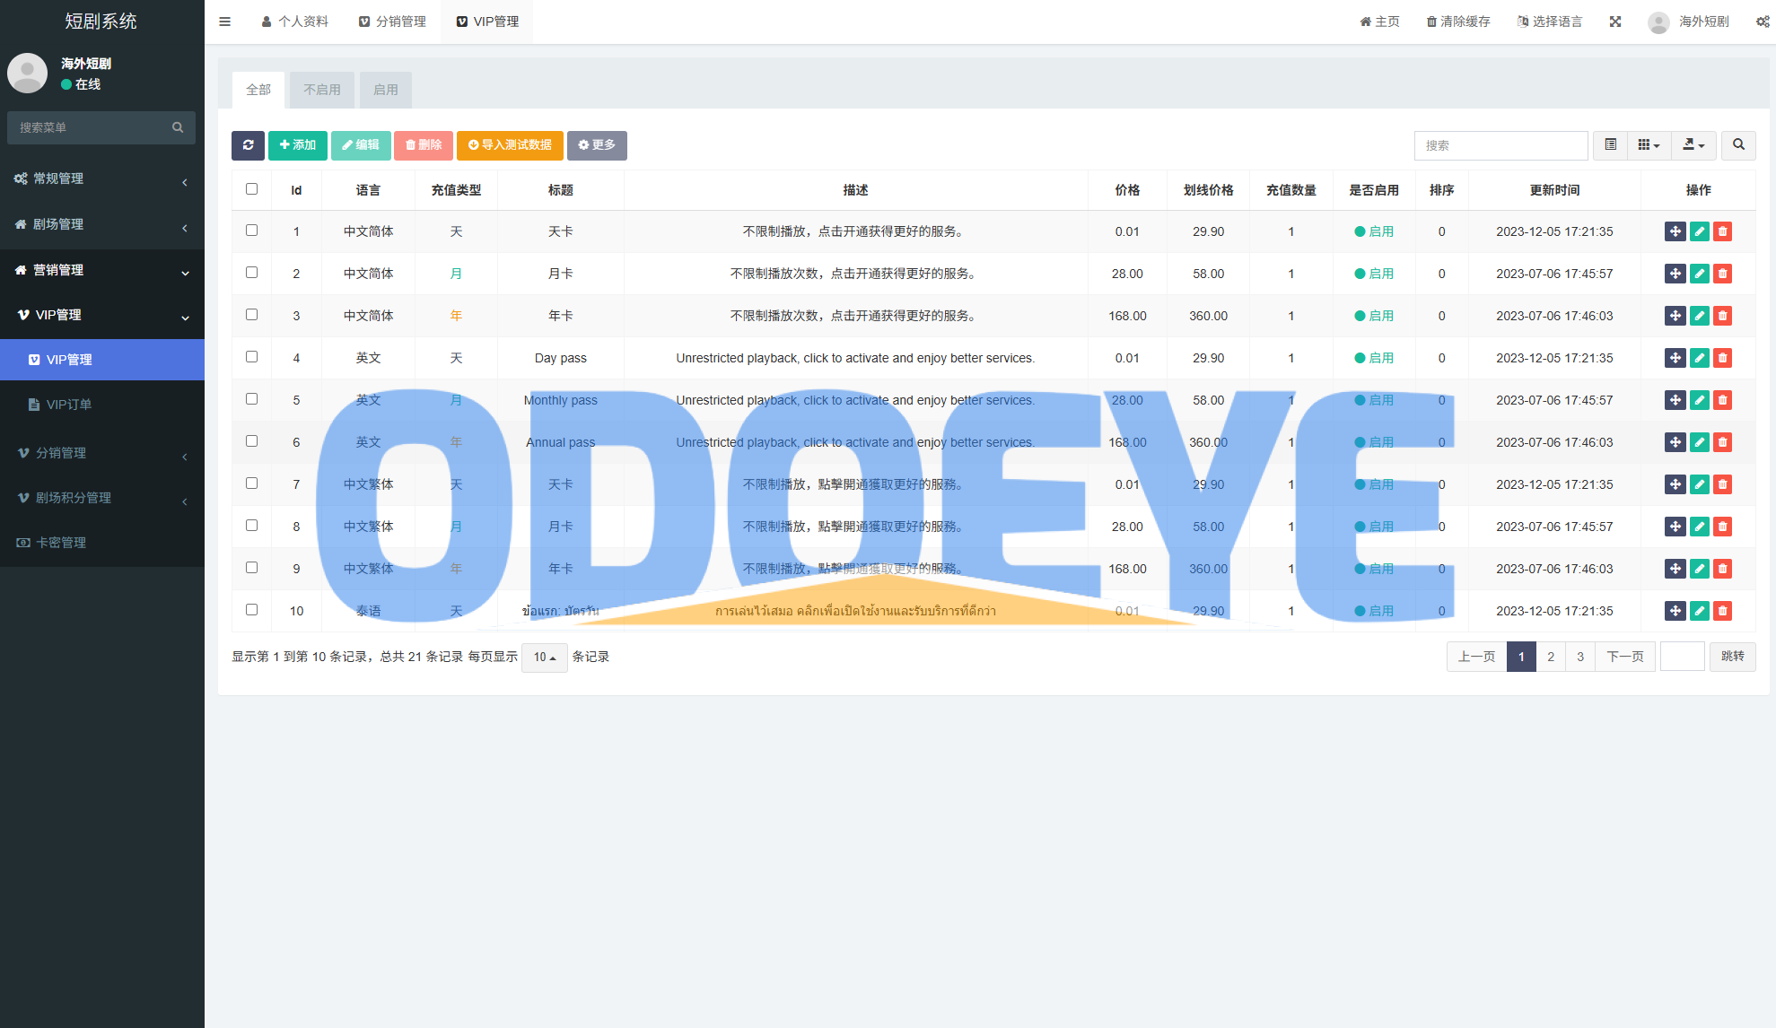The height and width of the screenshot is (1028, 1776).
Task: Click the refresh table icon button
Action: [248, 145]
